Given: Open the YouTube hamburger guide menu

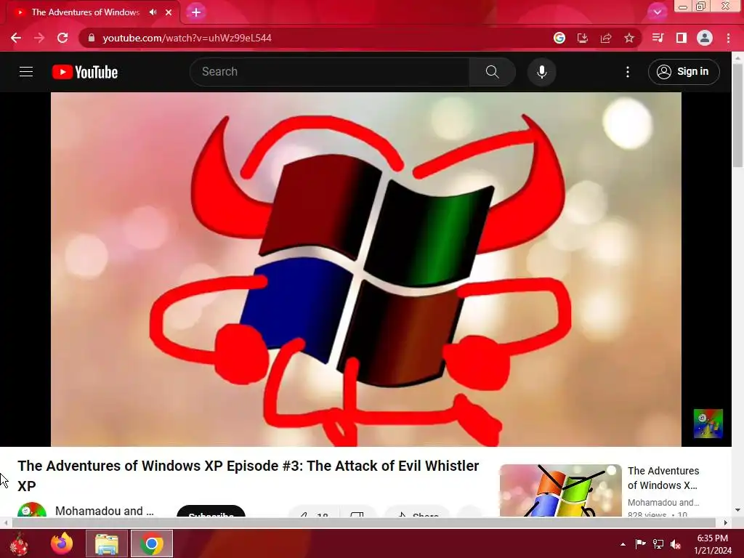Looking at the screenshot, I should pyautogui.click(x=26, y=72).
